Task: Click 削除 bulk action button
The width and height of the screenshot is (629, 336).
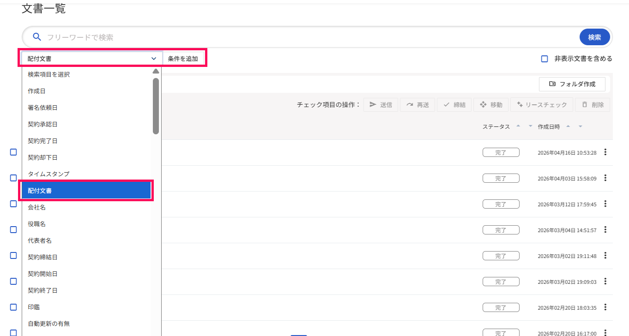Action: pyautogui.click(x=593, y=105)
